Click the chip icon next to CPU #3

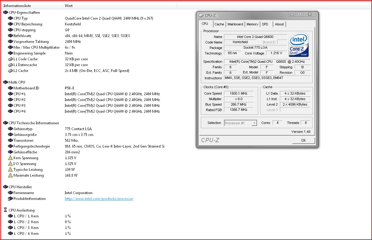[x=10, y=106]
